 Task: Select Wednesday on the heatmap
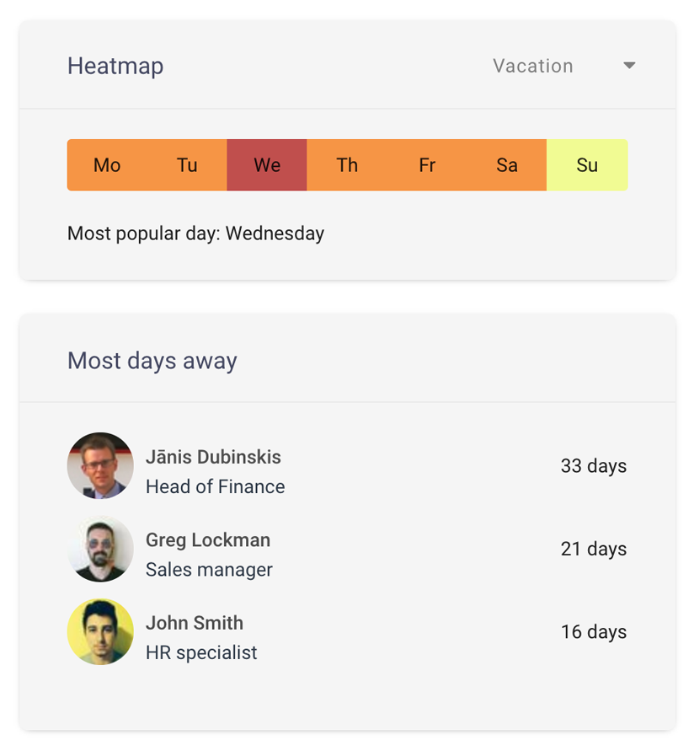[266, 165]
